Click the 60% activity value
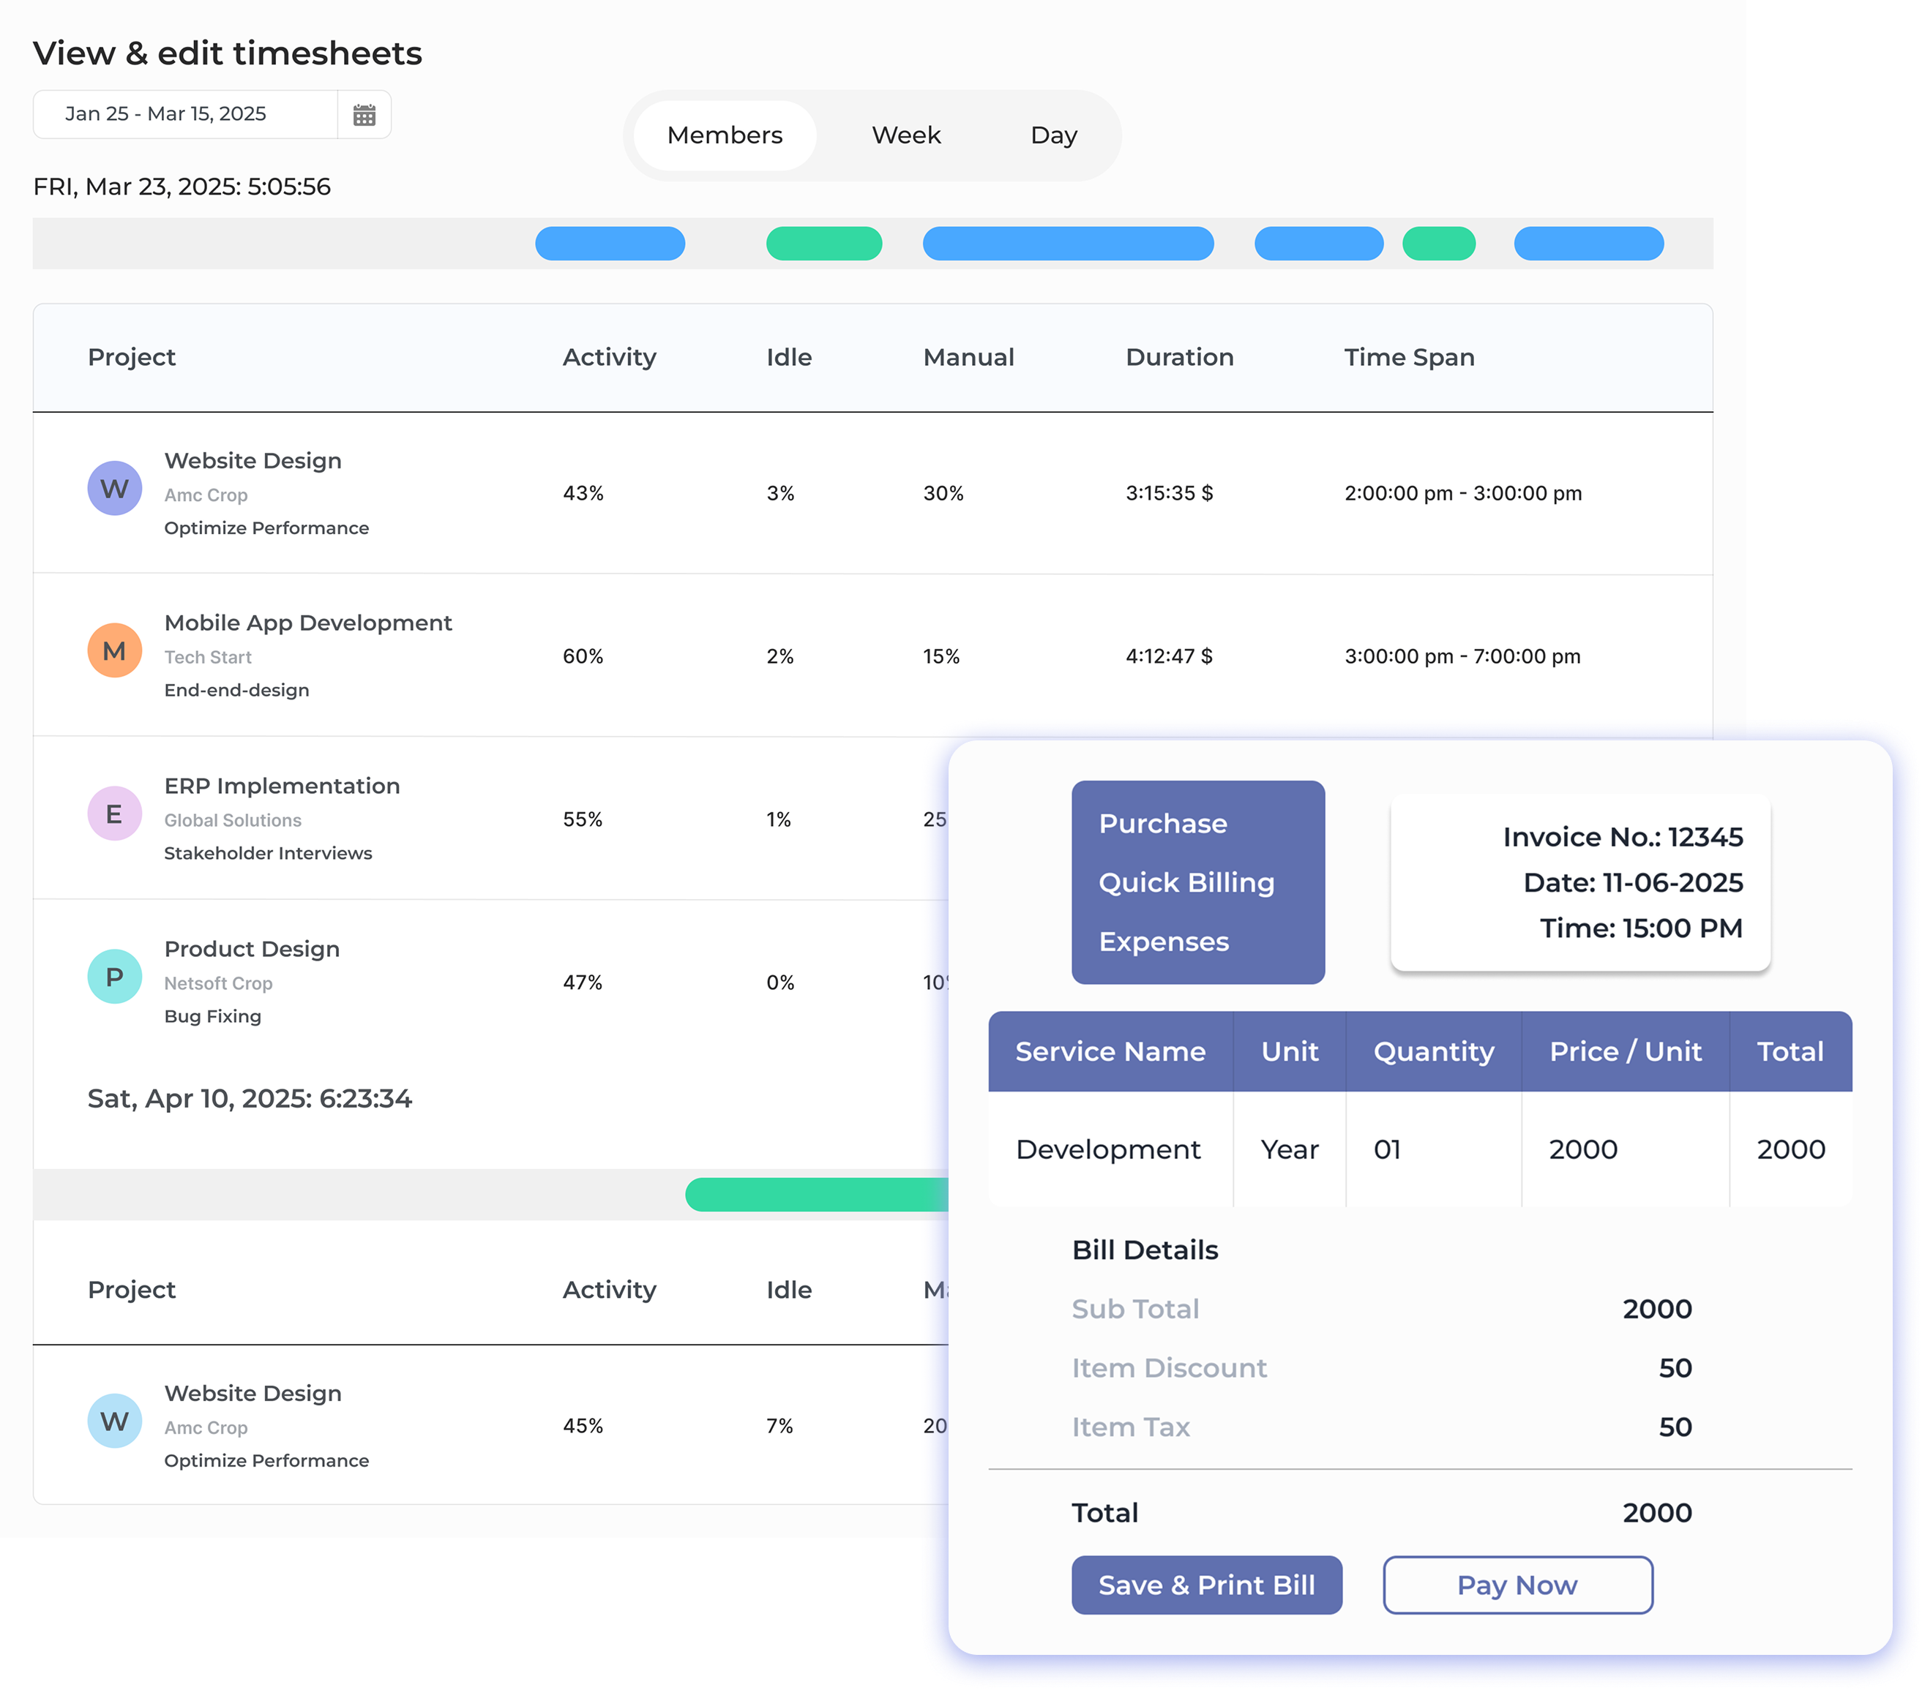Screen dimensions: 1922x1690 click(x=583, y=656)
